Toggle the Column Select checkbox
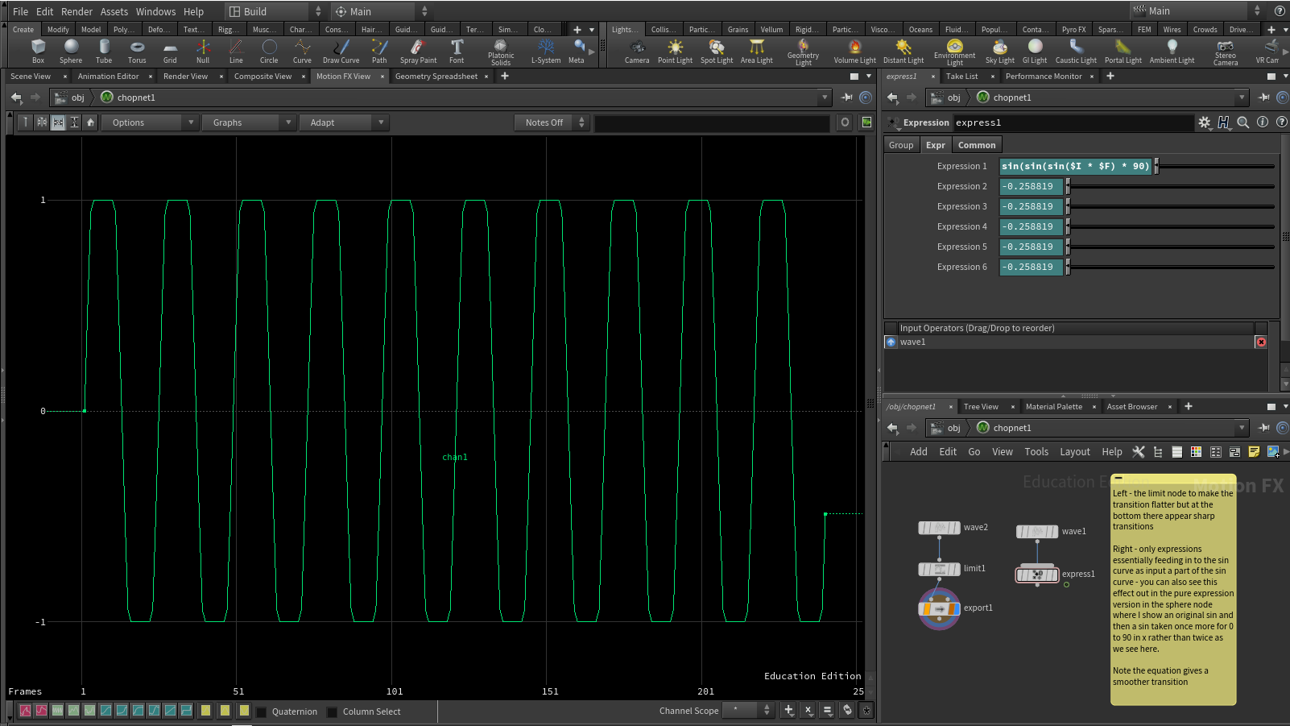 pyautogui.click(x=333, y=712)
